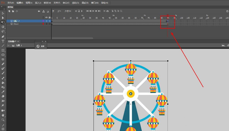Image resolution: width=229 pixels, height=131 pixels.
Task: Step forward one frame
Action: [x=96, y=11]
